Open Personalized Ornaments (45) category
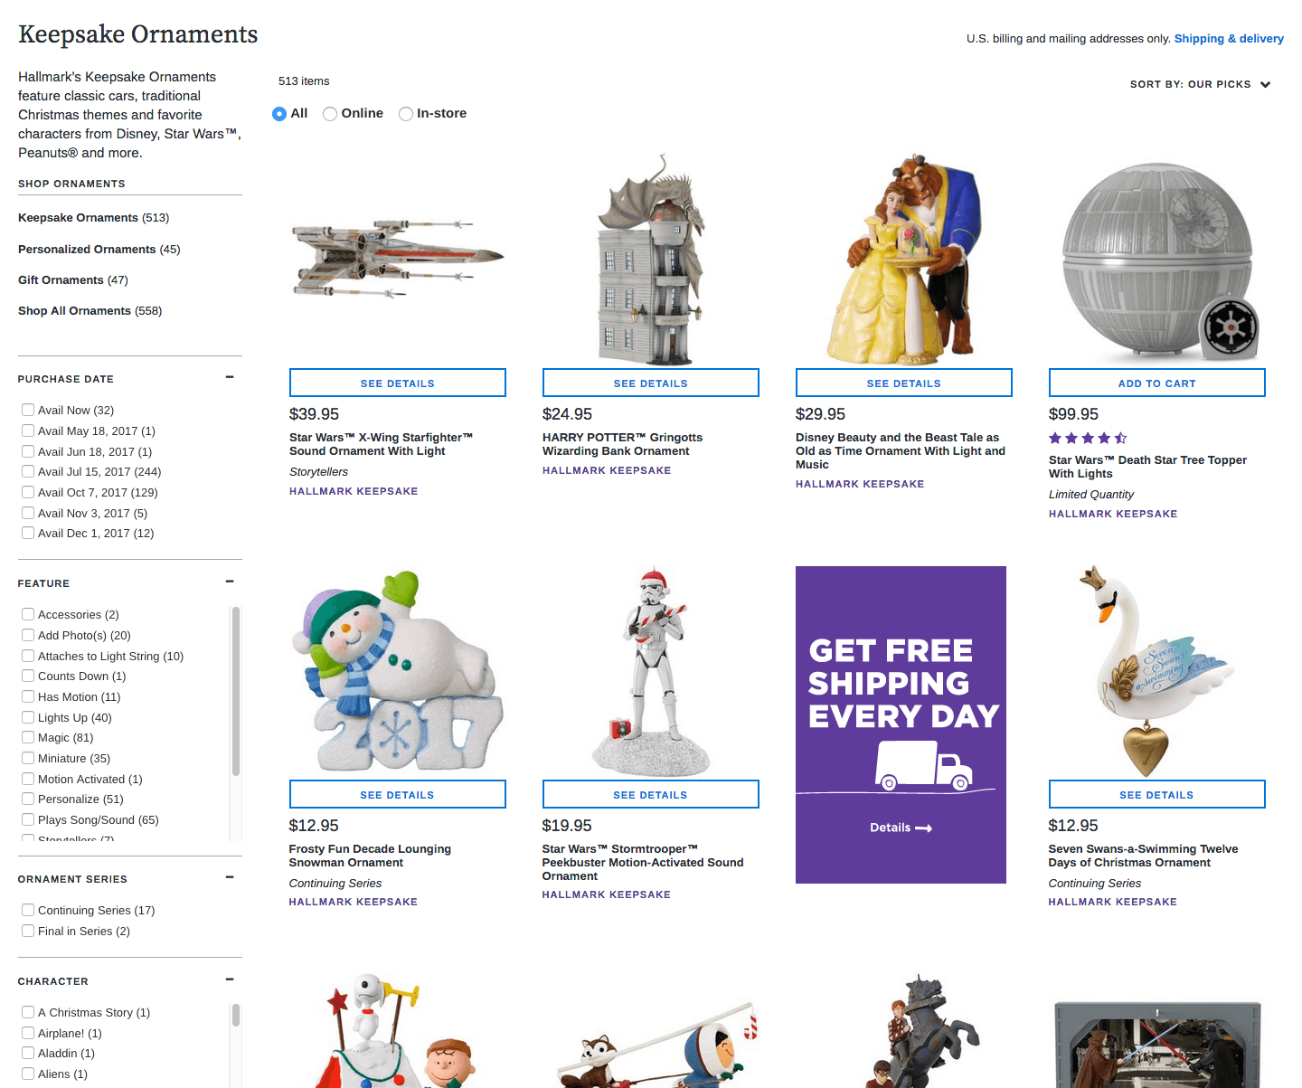This screenshot has width=1302, height=1088. [99, 250]
